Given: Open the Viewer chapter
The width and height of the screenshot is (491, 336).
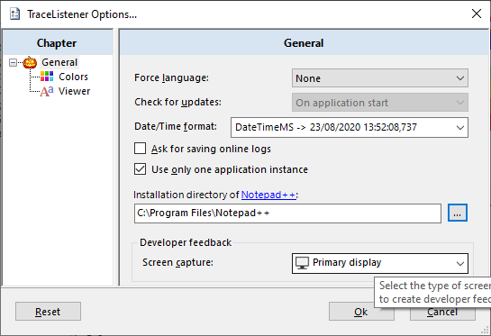Looking at the screenshot, I should (x=74, y=91).
